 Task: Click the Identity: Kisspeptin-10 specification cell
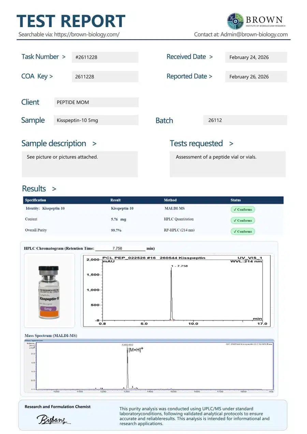(45, 208)
